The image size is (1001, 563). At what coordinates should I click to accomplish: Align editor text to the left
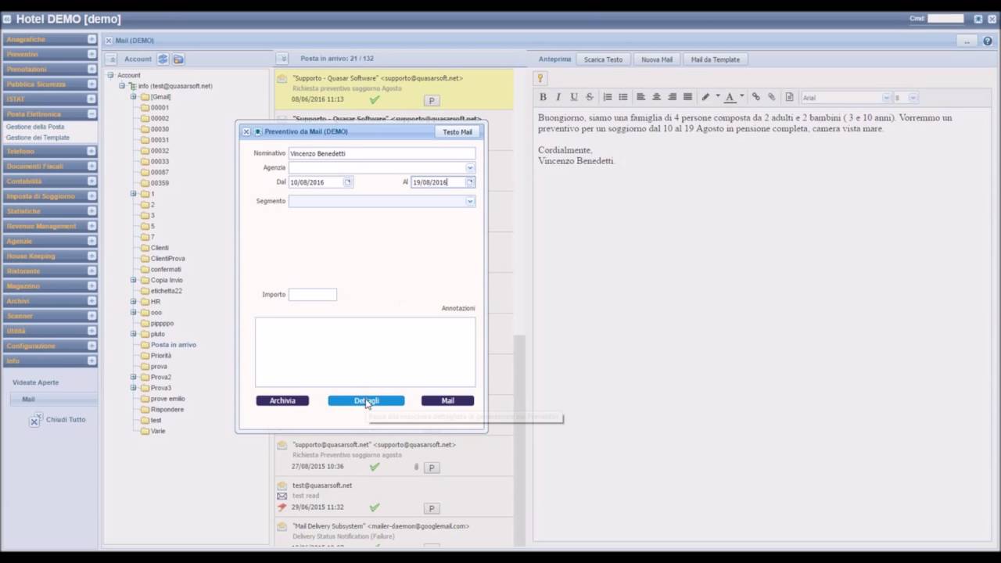coord(640,97)
